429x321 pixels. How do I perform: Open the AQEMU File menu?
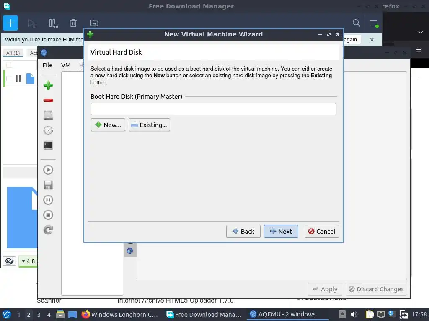point(47,65)
